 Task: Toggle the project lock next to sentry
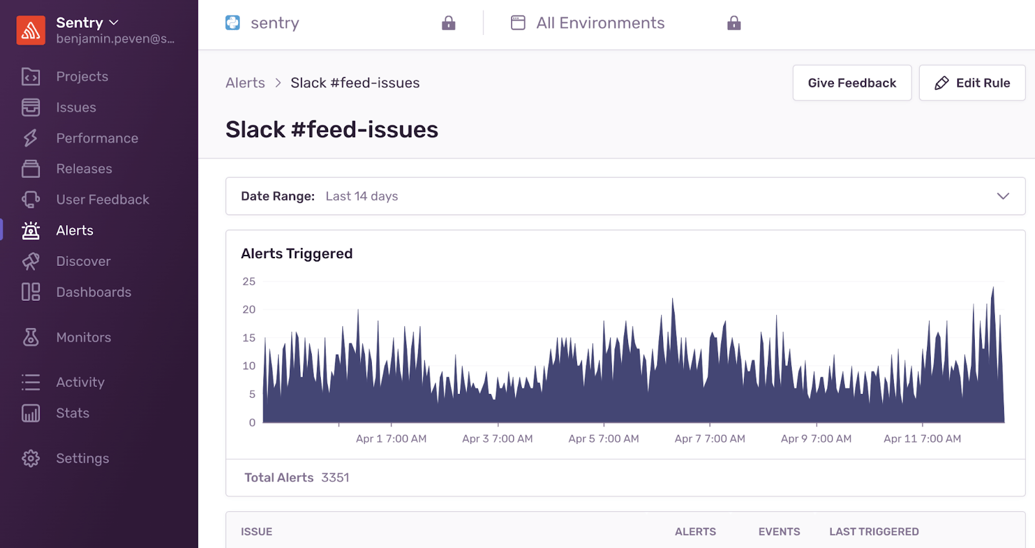(x=448, y=23)
